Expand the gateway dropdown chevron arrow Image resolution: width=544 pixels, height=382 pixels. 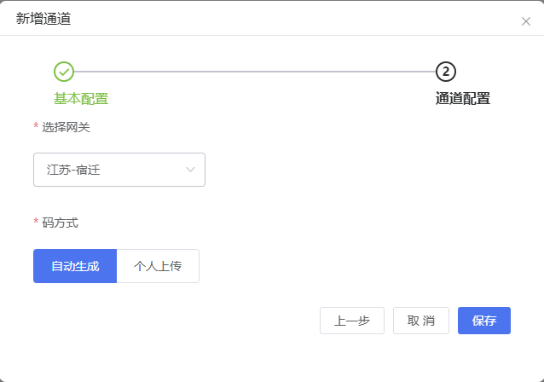[190, 170]
